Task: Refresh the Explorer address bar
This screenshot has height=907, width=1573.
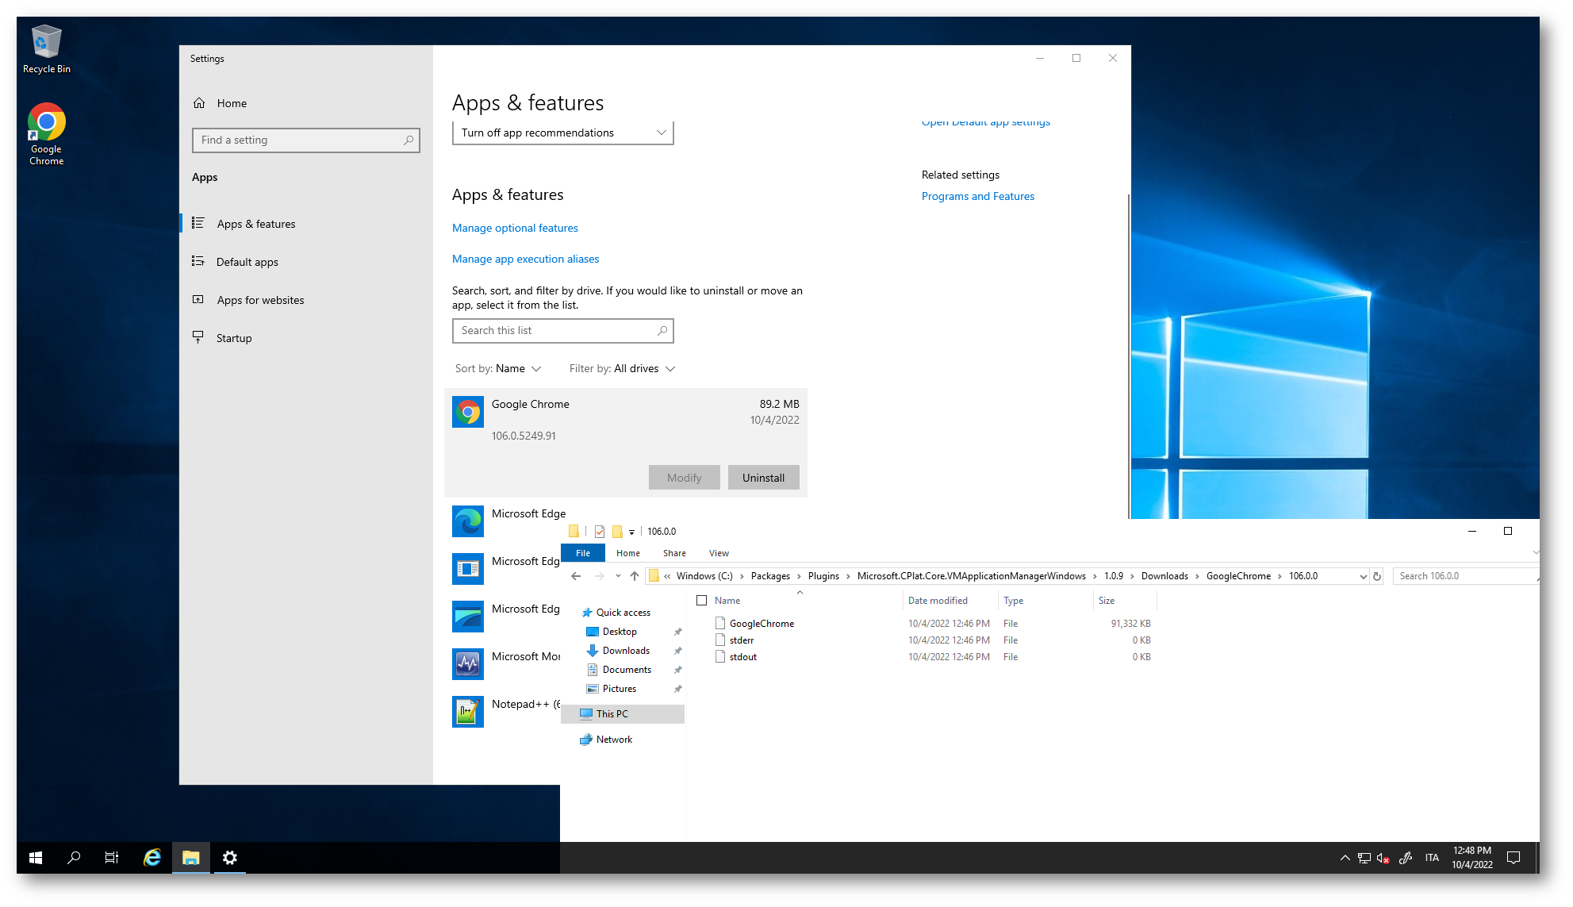Action: [1377, 576]
